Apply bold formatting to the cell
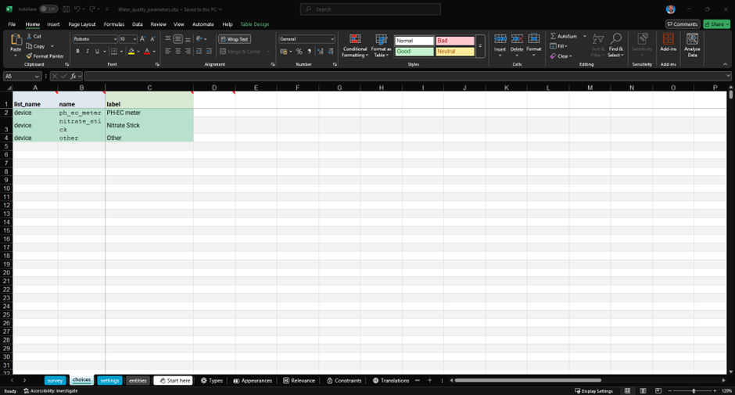735x395 pixels. pyautogui.click(x=77, y=52)
